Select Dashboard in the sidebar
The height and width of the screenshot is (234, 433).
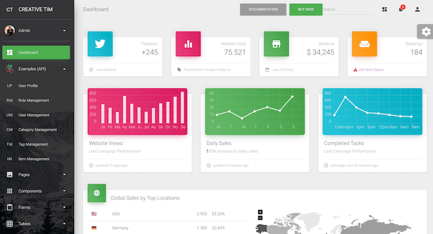(x=36, y=52)
